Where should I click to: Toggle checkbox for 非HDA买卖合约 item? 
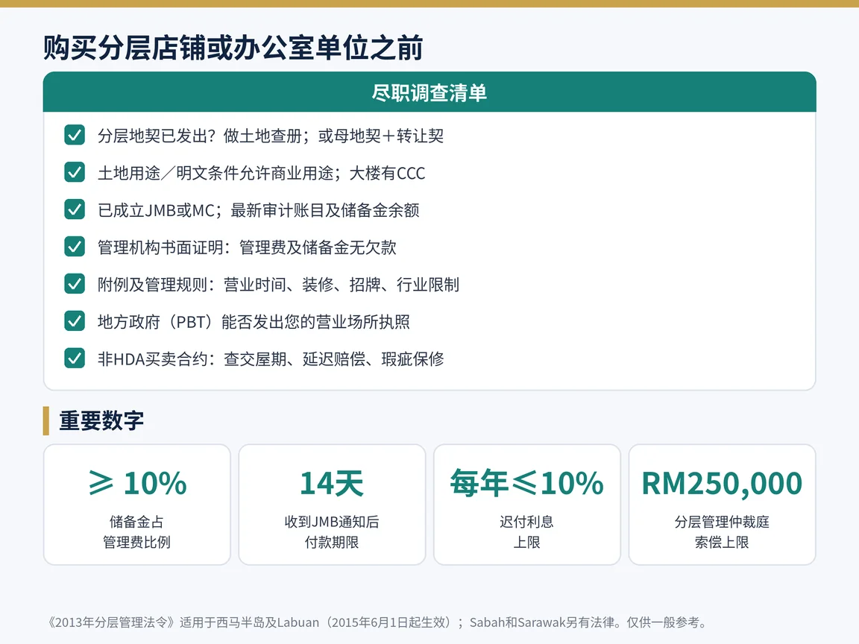point(75,358)
